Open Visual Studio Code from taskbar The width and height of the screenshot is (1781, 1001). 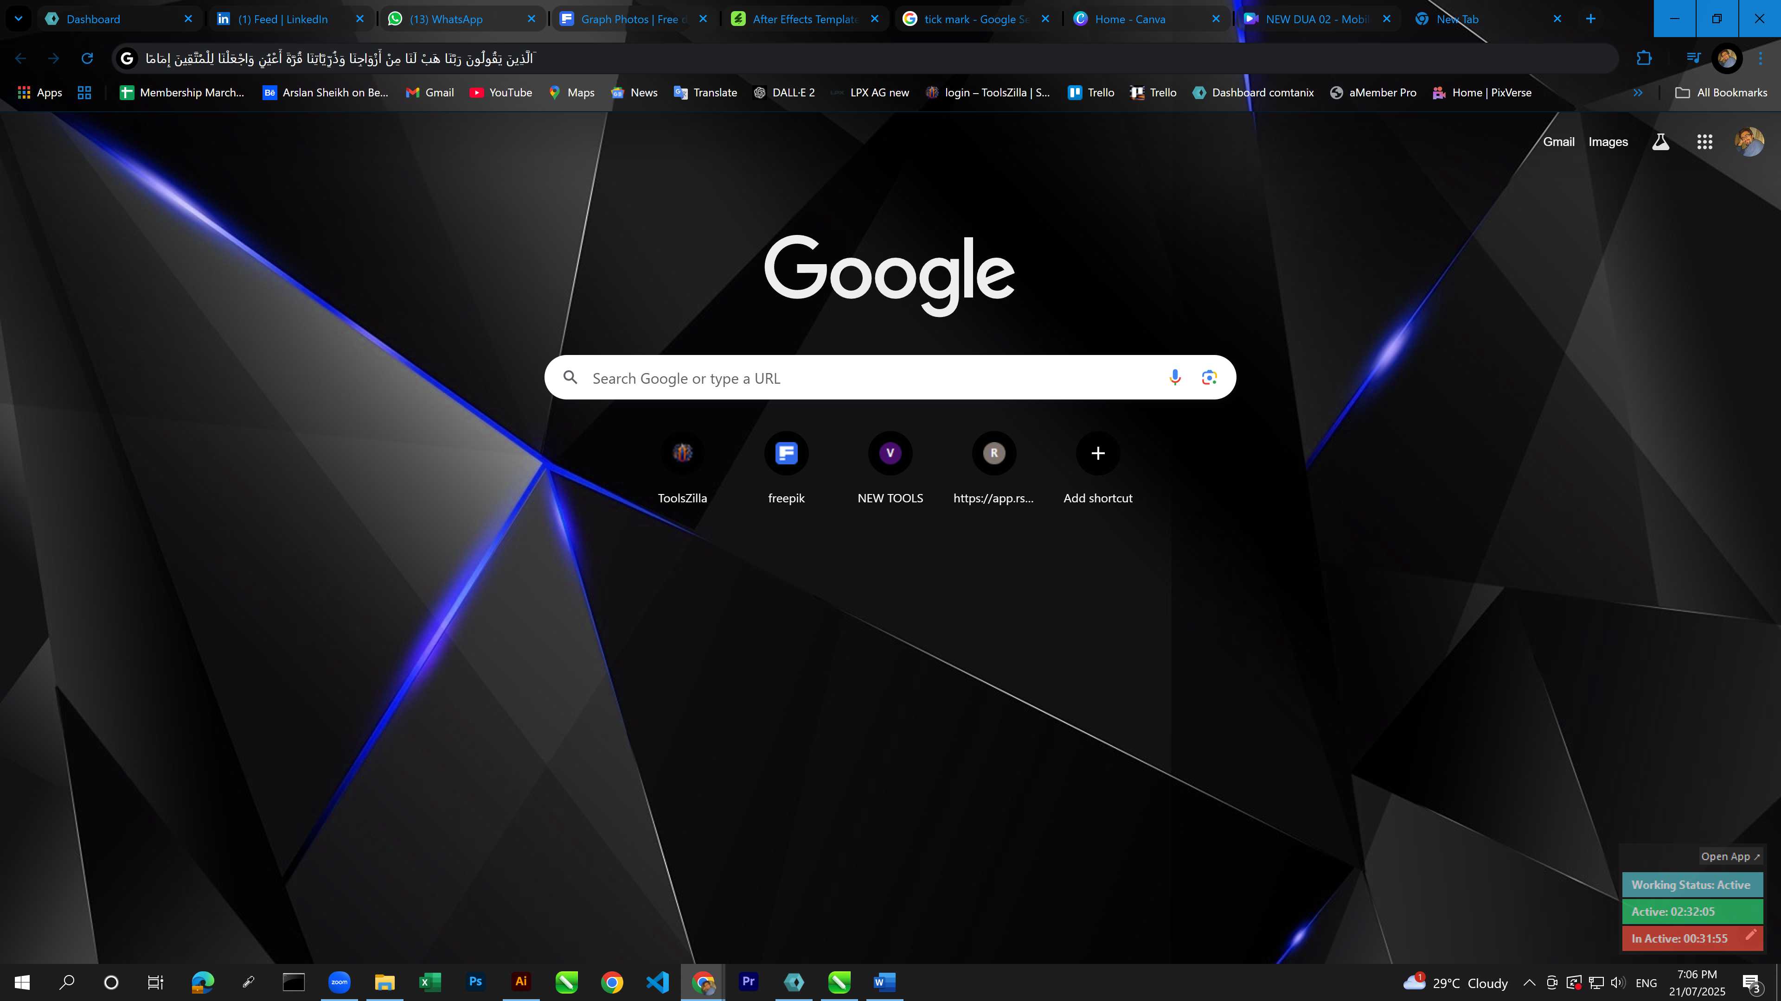tap(658, 982)
